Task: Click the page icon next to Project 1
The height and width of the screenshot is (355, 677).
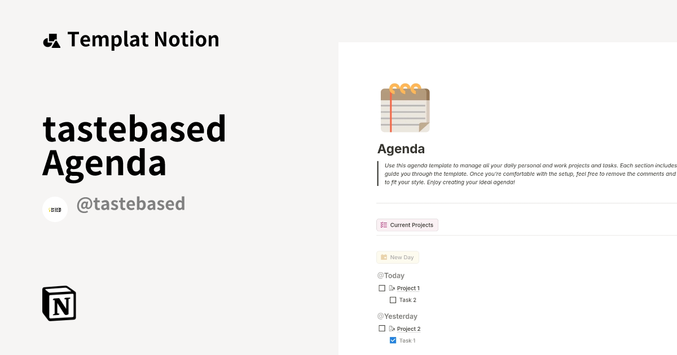Action: pos(392,288)
